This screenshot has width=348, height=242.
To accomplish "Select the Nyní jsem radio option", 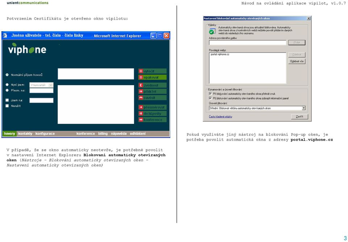I will 7,85.
